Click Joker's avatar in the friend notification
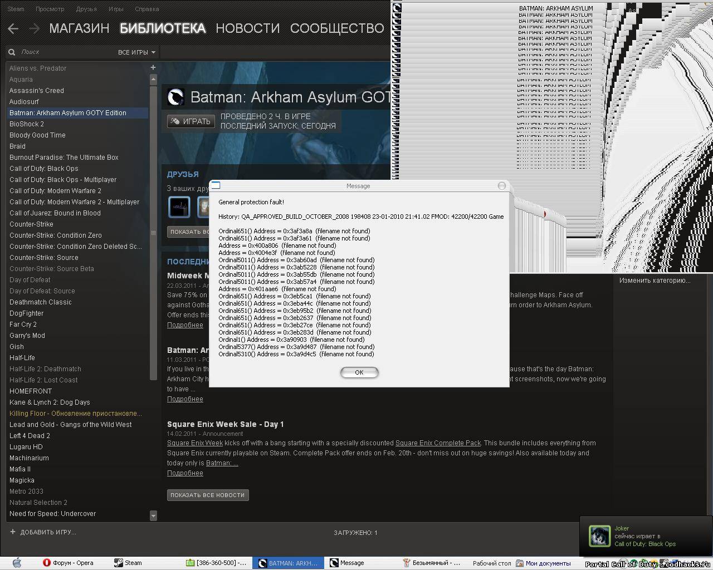 click(600, 536)
